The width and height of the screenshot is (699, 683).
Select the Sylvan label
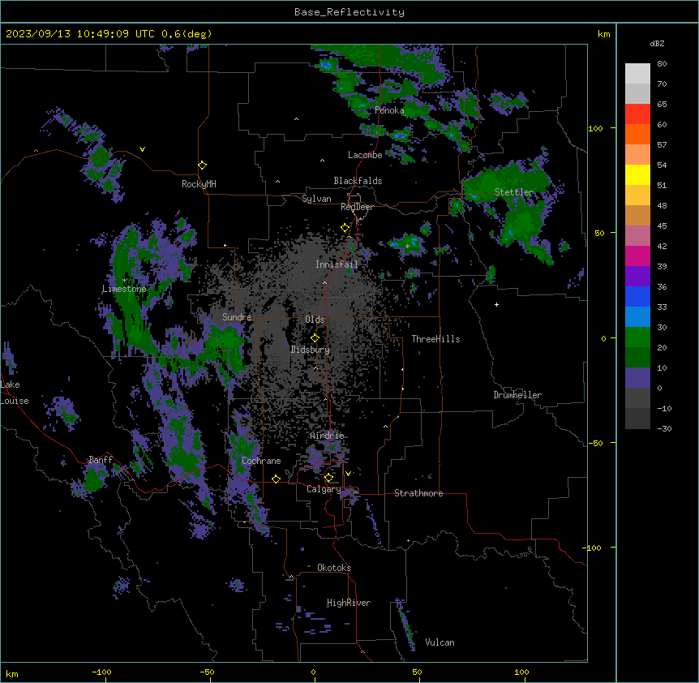316,199
